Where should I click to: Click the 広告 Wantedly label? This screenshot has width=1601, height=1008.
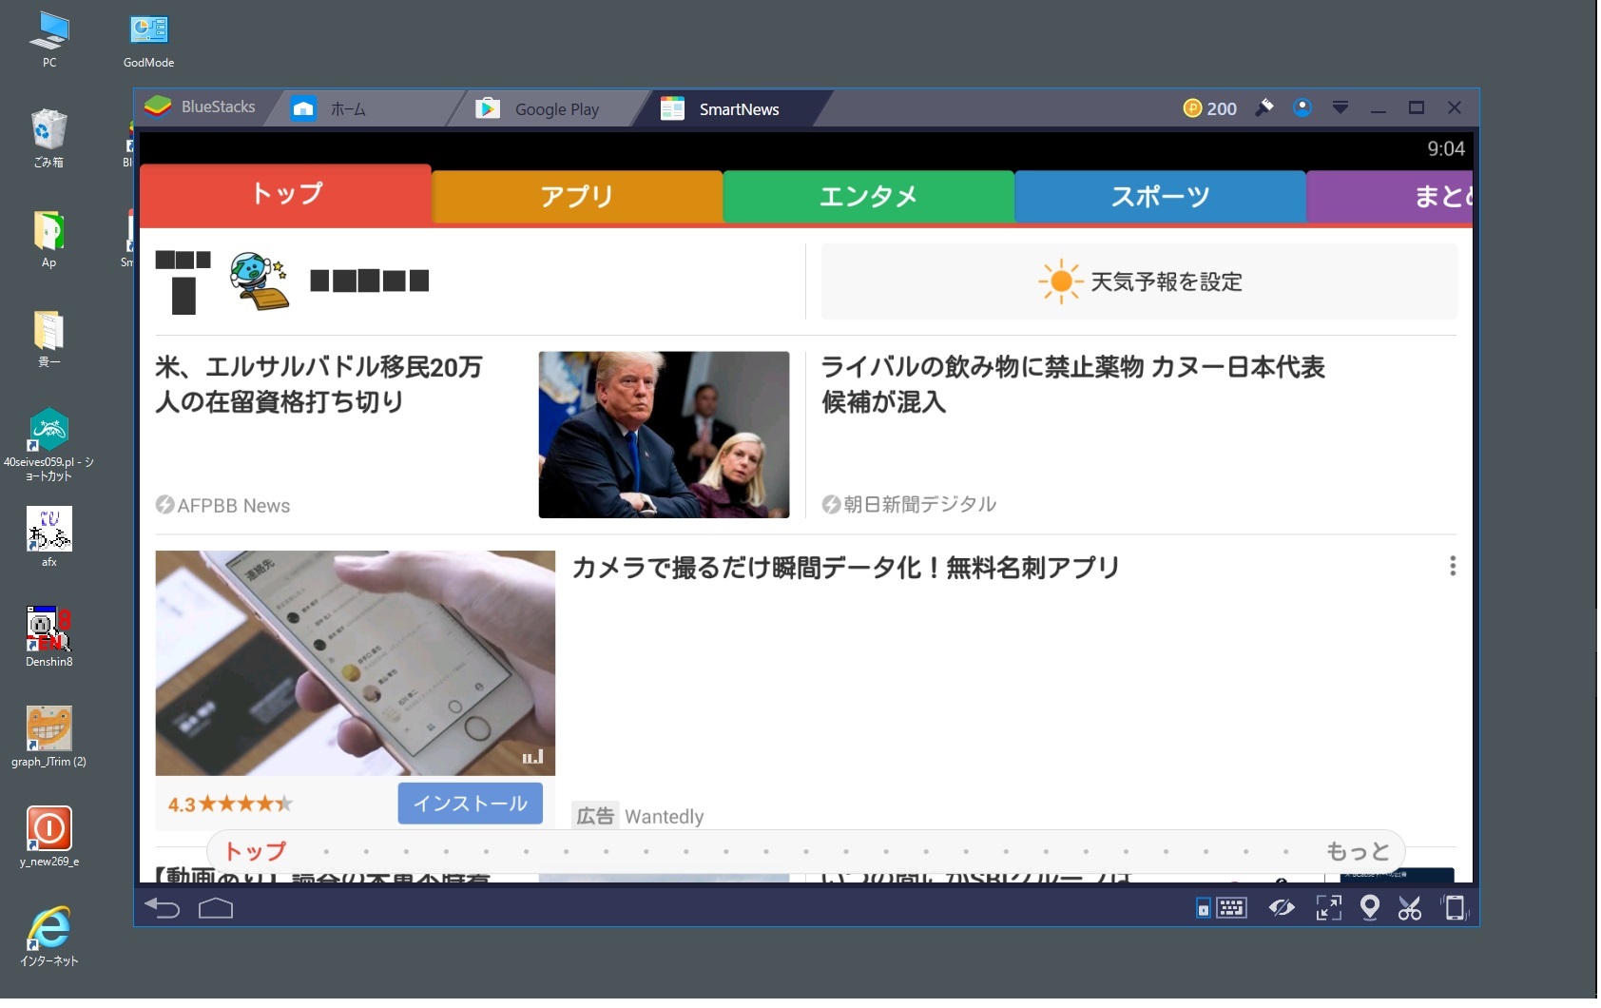pyautogui.click(x=638, y=816)
